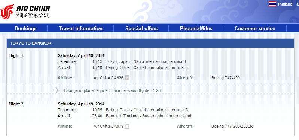Viewport: 299px width, 140px height.
Task: Click the Tokyo to Bangkok header bar
Action: click(150, 43)
